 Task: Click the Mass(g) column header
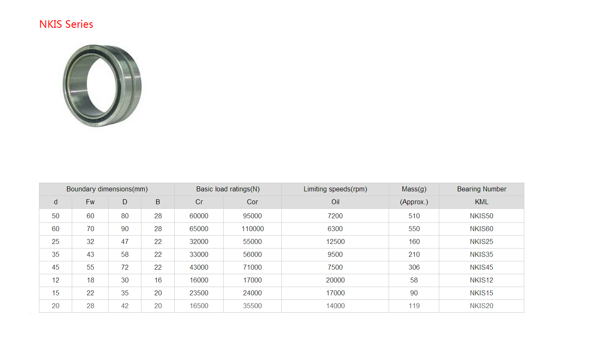click(x=414, y=189)
